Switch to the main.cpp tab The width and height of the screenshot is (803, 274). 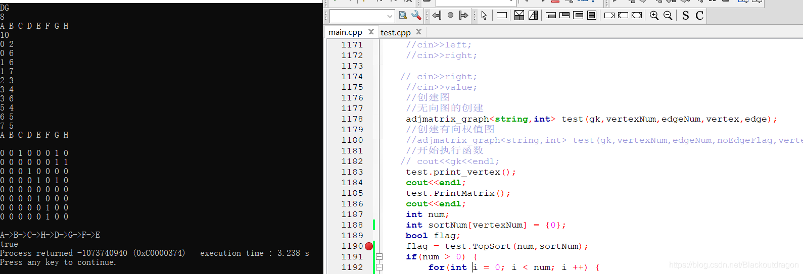(345, 32)
